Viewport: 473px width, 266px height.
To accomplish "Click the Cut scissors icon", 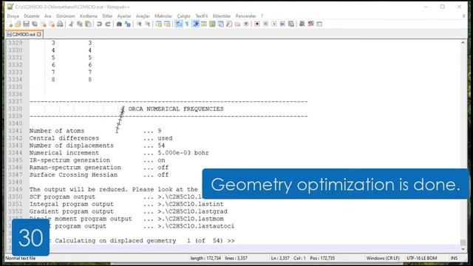I will 71,24.
